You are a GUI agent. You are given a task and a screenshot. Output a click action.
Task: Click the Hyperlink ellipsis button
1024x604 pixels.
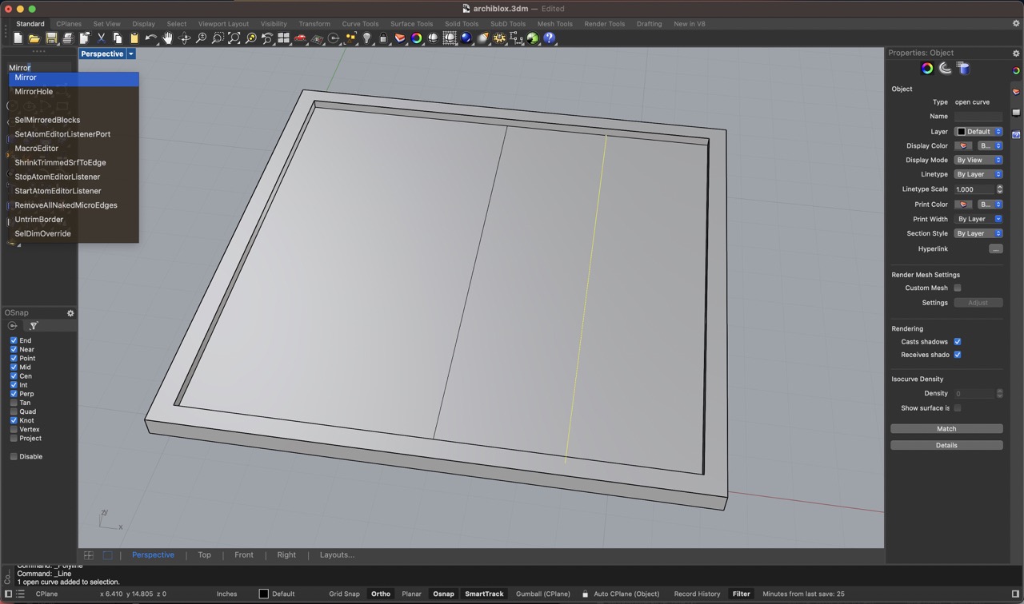tap(995, 248)
